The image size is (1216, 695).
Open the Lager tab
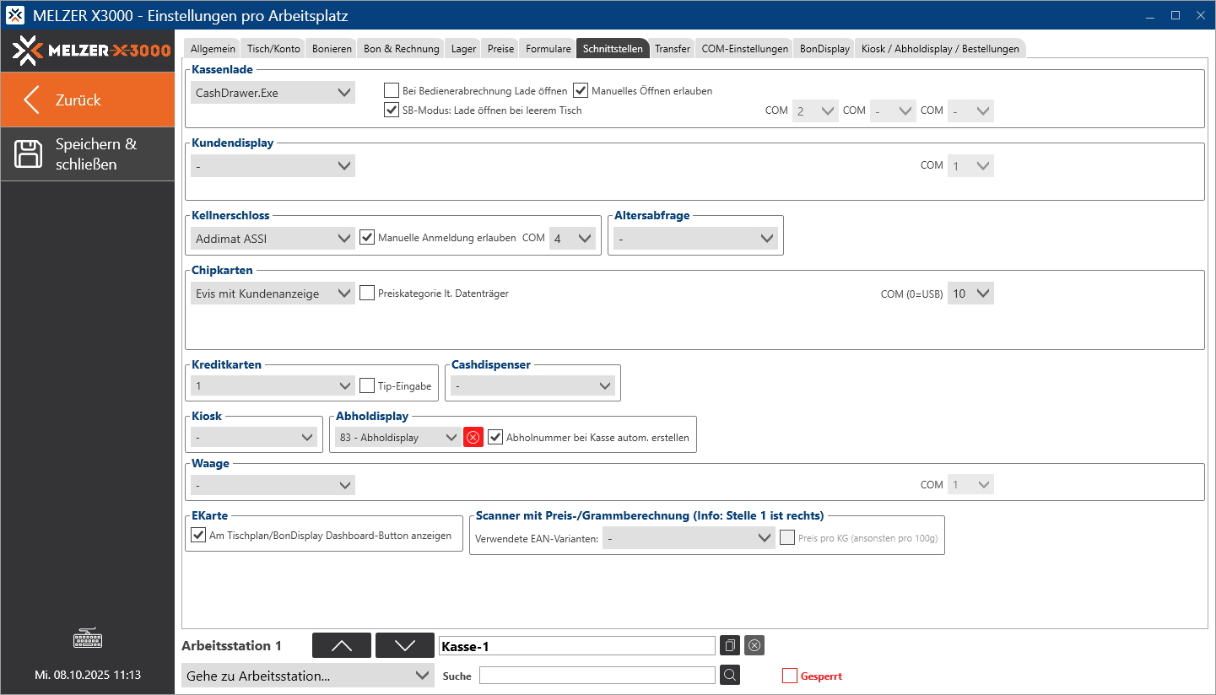click(464, 49)
